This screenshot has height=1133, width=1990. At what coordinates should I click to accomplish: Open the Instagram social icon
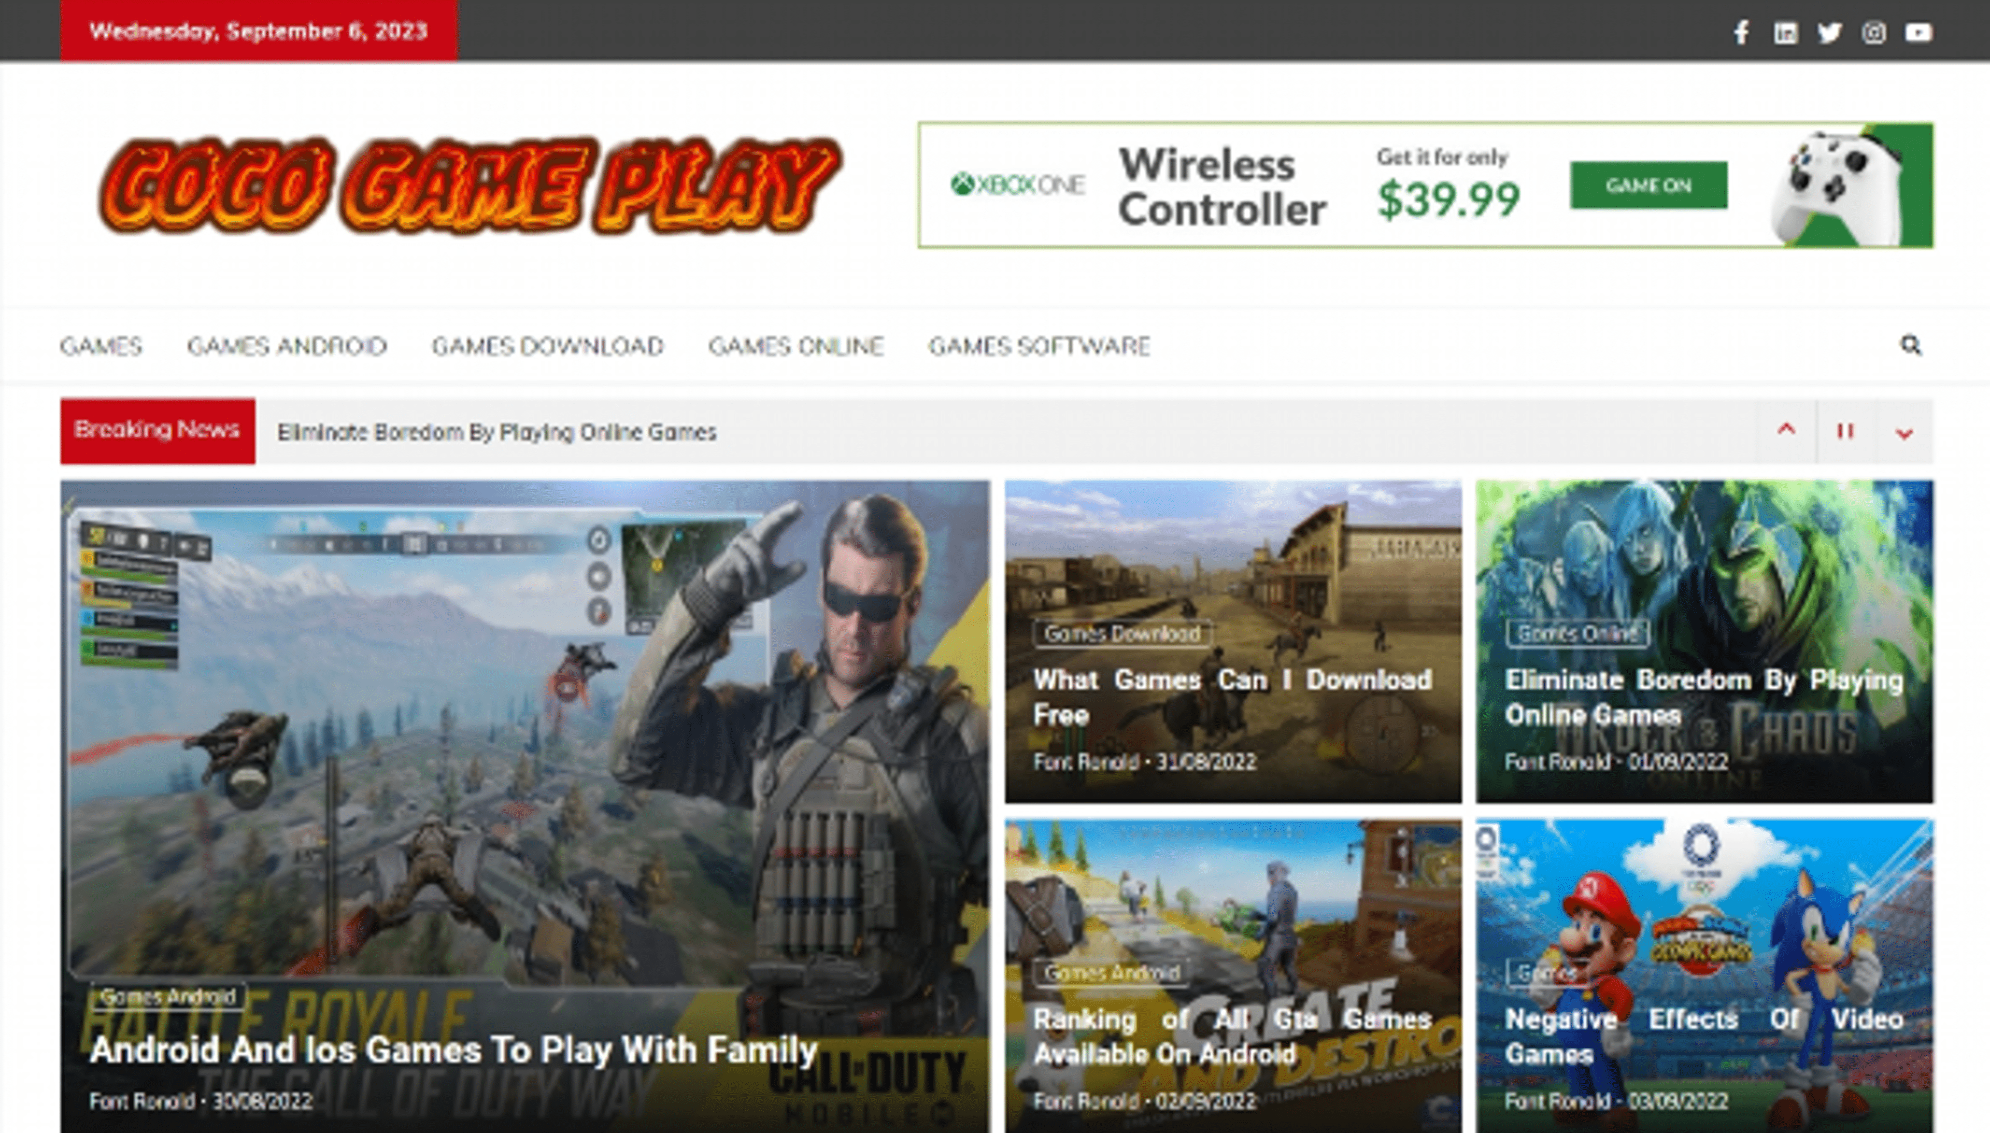click(1873, 33)
